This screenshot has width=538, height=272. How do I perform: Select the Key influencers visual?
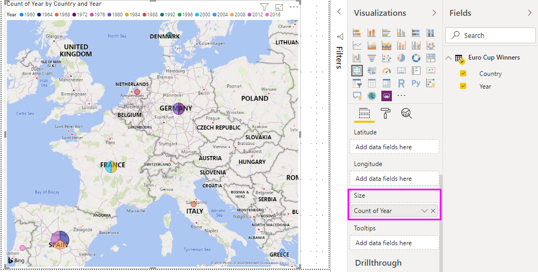430,83
